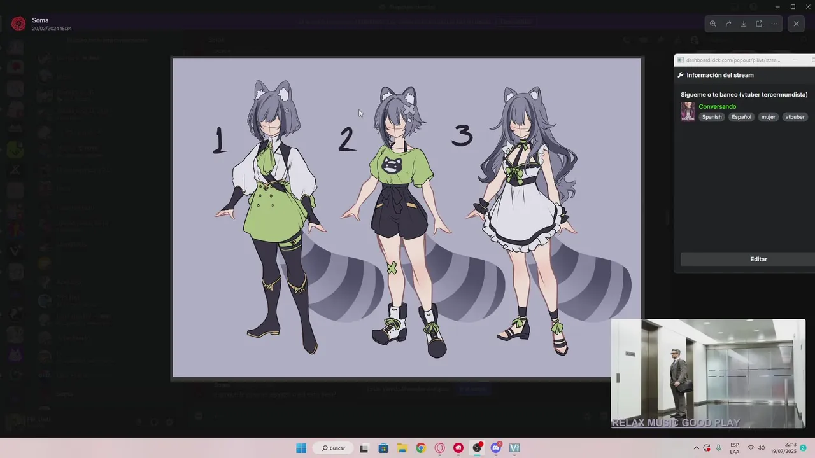Open the ESP LAA keyboard language switcher
The width and height of the screenshot is (815, 458).
735,448
